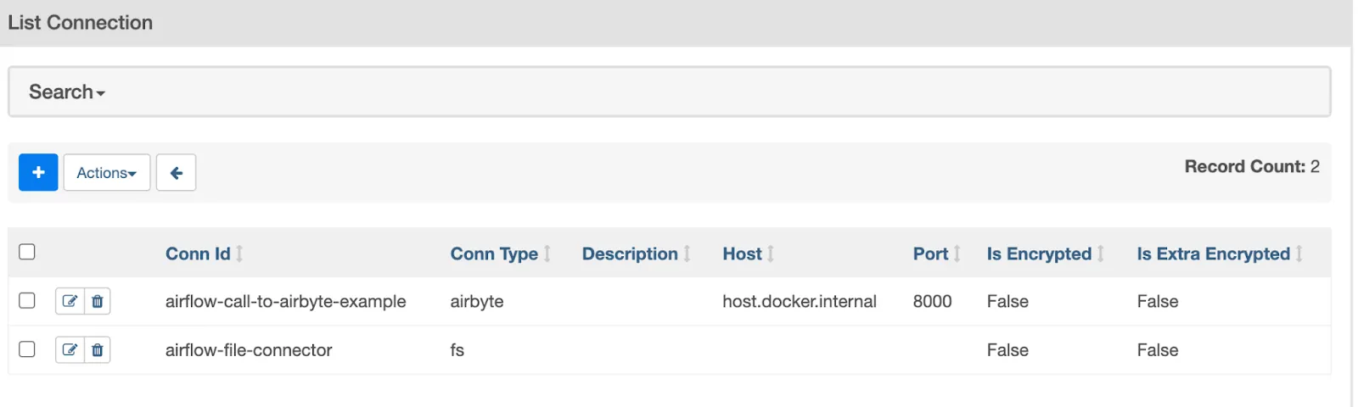1358x407 pixels.
Task: Check the airflow-call-to-airbyte-example row checkbox
Action: [x=27, y=301]
